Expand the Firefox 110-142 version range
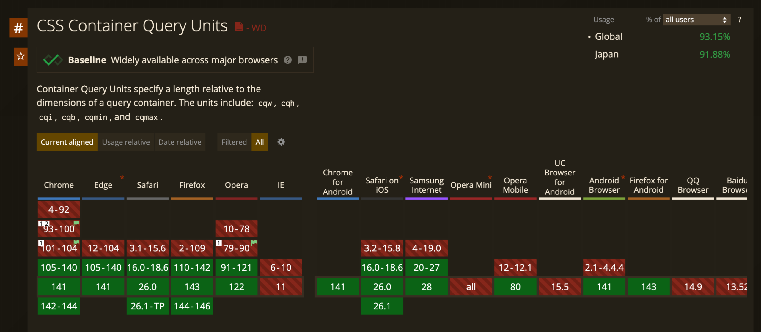761x332 pixels. point(192,267)
